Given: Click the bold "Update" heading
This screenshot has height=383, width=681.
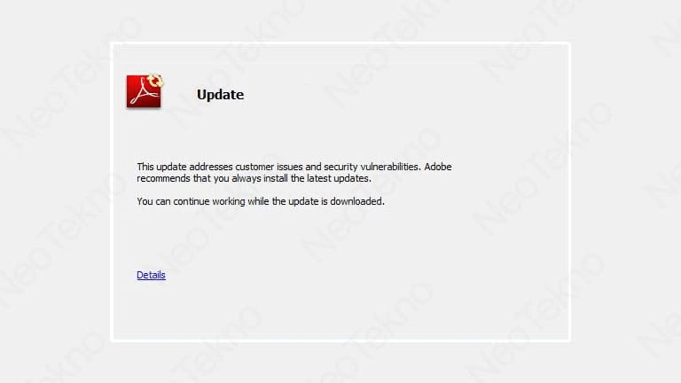Looking at the screenshot, I should pos(220,95).
